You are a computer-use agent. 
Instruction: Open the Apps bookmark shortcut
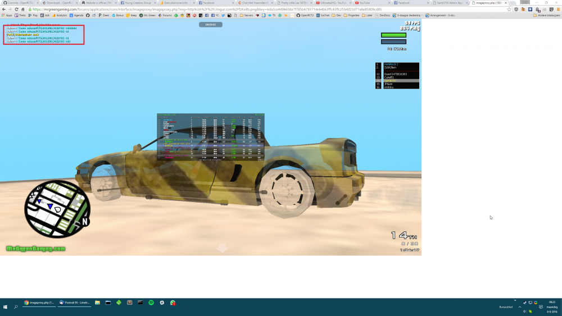7,15
